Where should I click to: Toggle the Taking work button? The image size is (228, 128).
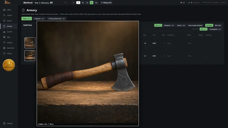106,3
